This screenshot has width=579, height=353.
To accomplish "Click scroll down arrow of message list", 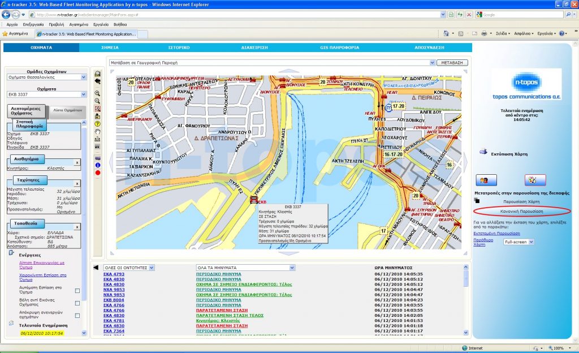I will (465, 332).
